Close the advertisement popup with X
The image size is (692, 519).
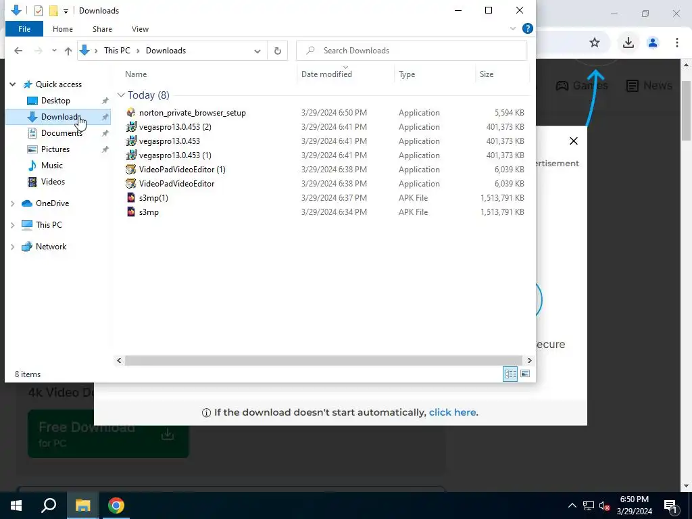point(574,141)
